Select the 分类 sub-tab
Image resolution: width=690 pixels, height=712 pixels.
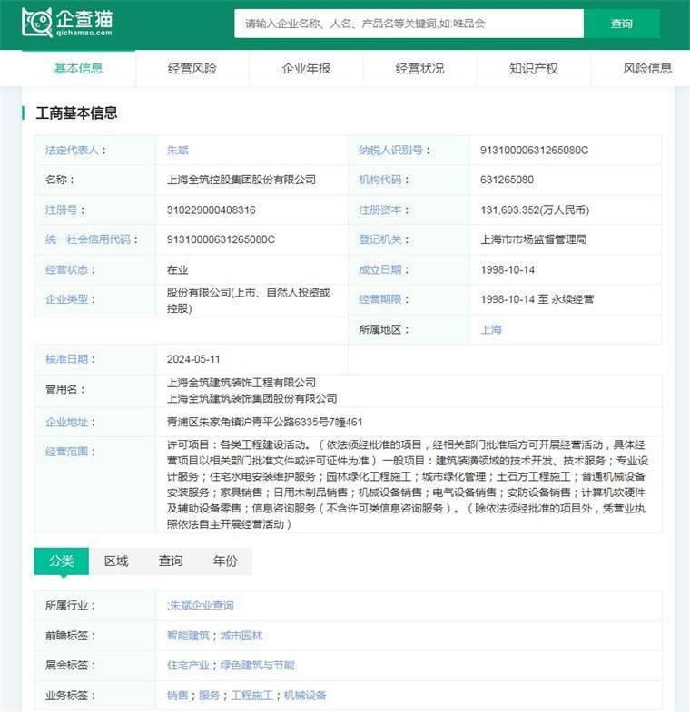(x=62, y=561)
